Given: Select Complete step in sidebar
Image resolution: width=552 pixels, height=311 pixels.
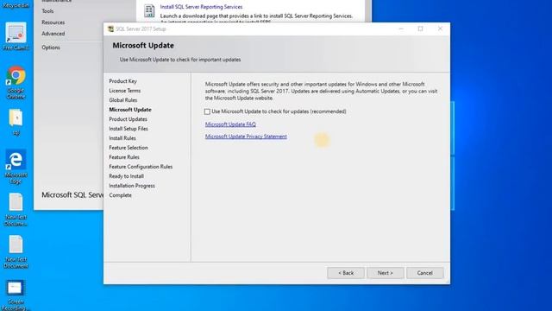Looking at the screenshot, I should (x=120, y=195).
